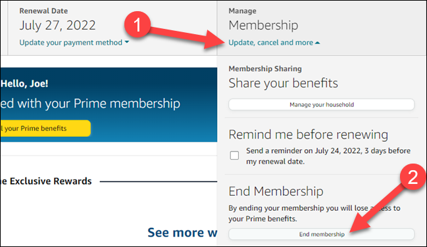Click the 'Send a reminder on July 24' label
This screenshot has width=427, height=247.
(x=328, y=156)
